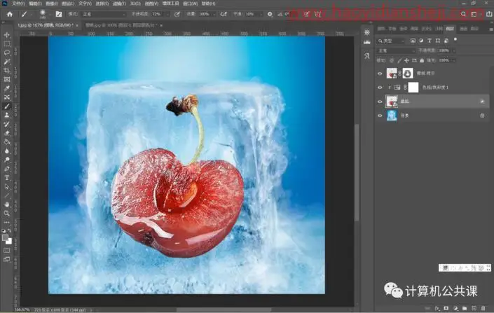
Task: Select the History Brush tool
Action: (x=6, y=124)
